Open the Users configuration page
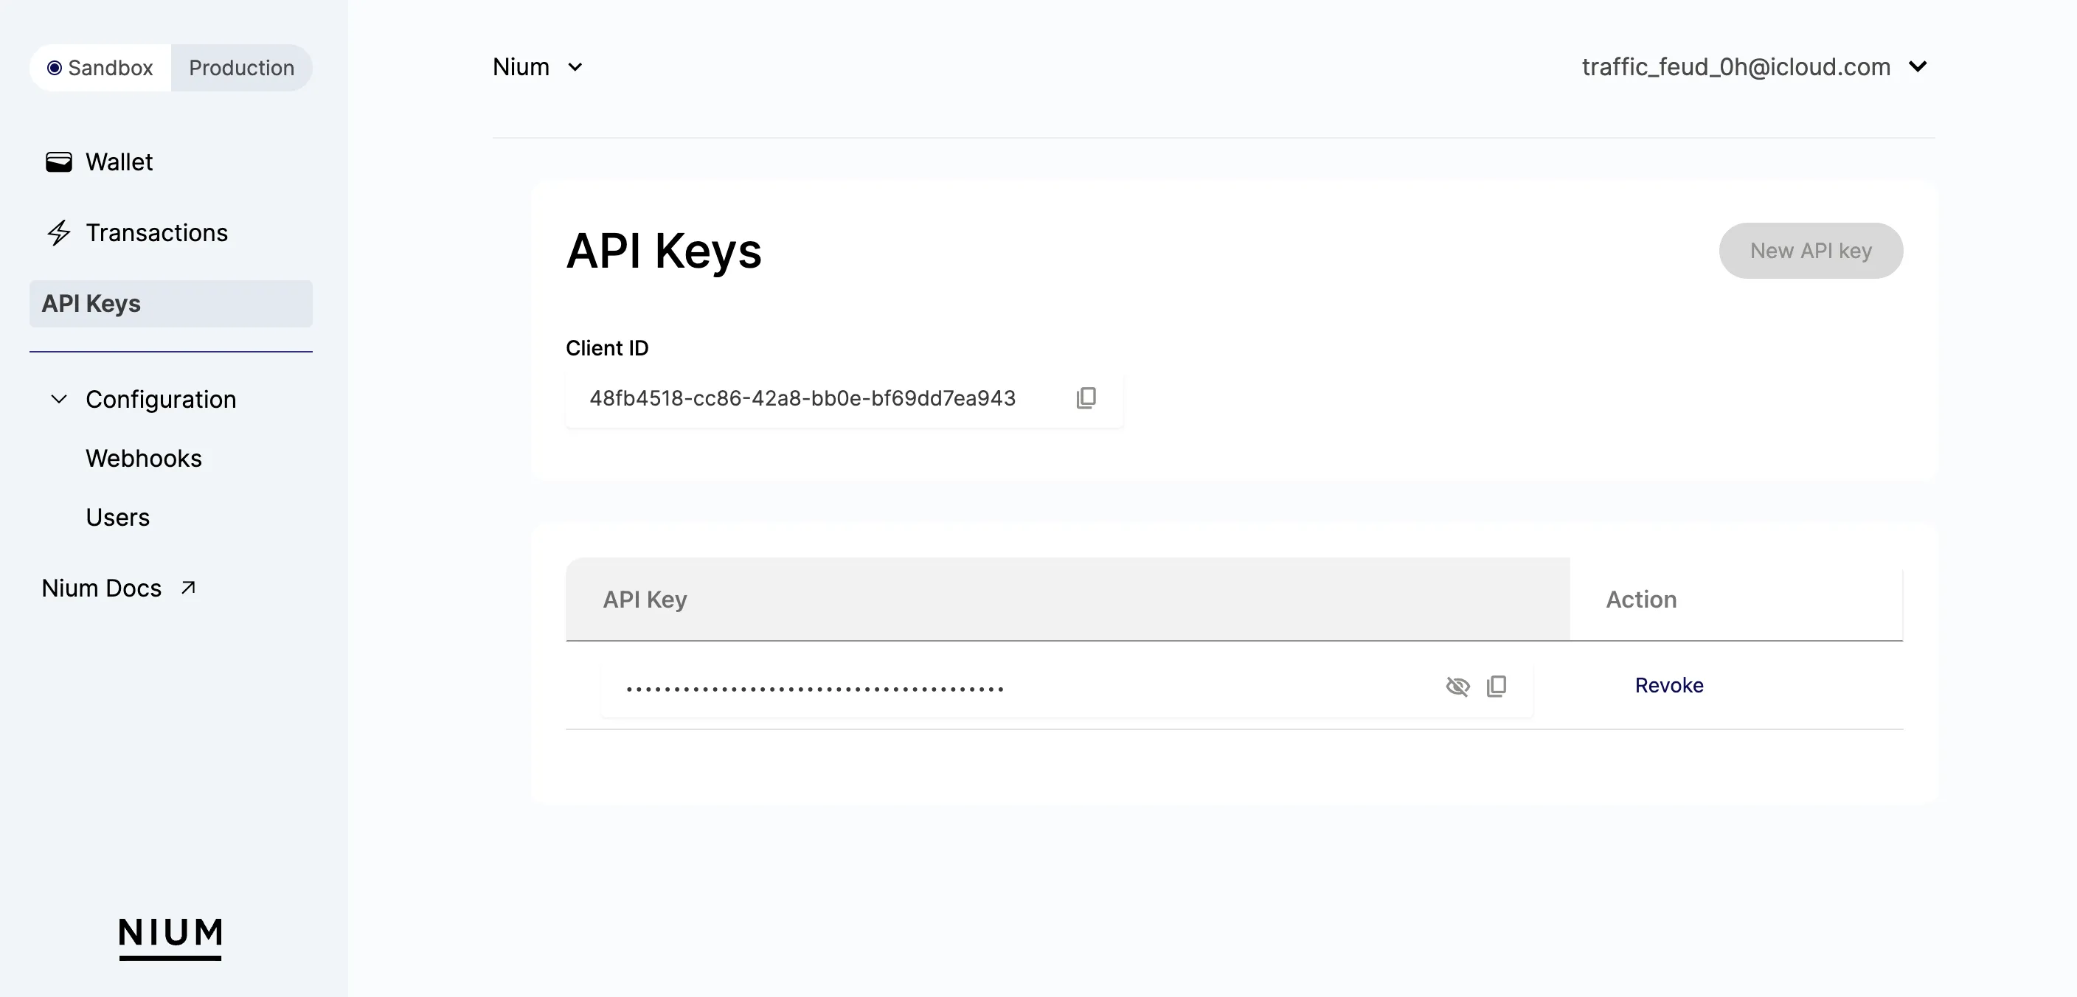 tap(118, 518)
